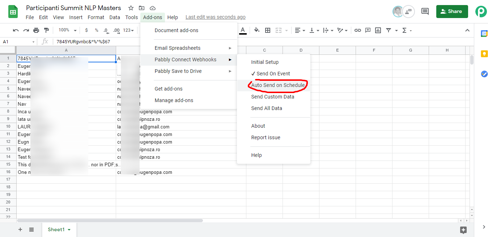
Task: Star this spreadsheet
Action: [131, 8]
